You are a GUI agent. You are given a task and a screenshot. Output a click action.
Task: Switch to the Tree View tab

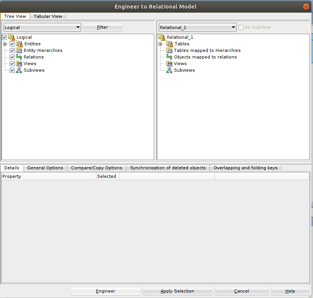pos(15,16)
